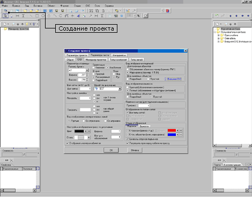This screenshot has width=252, height=197.
Task: Click the blue color swatch
Action: pyautogui.click(x=172, y=135)
